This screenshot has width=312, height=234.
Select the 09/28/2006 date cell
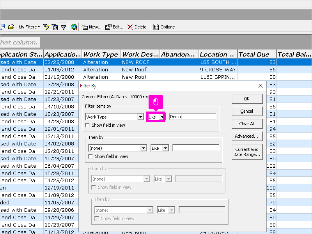(x=61, y=210)
